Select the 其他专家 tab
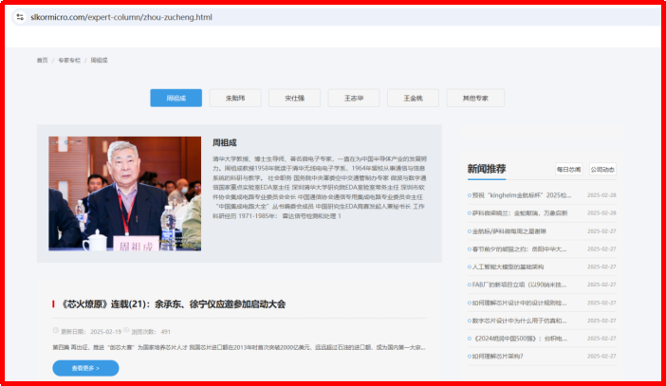 (x=475, y=98)
